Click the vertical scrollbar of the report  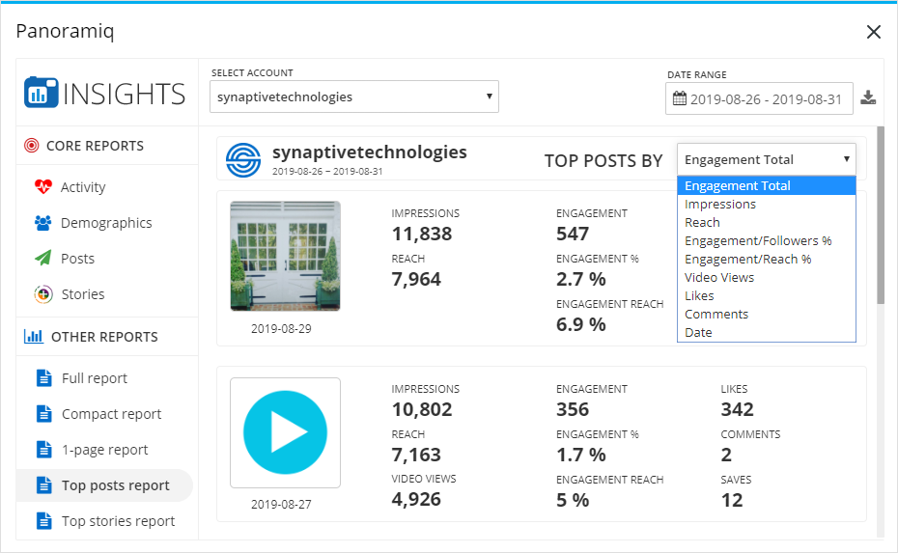[881, 215]
